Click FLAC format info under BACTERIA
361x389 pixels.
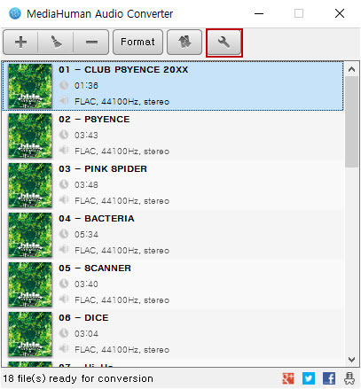[122, 251]
